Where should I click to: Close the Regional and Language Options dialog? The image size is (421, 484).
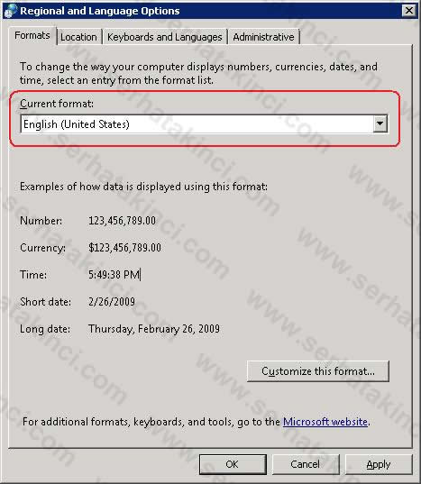409,11
